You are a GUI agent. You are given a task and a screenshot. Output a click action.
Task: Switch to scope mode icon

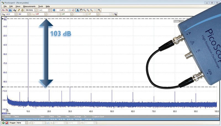[3, 10]
